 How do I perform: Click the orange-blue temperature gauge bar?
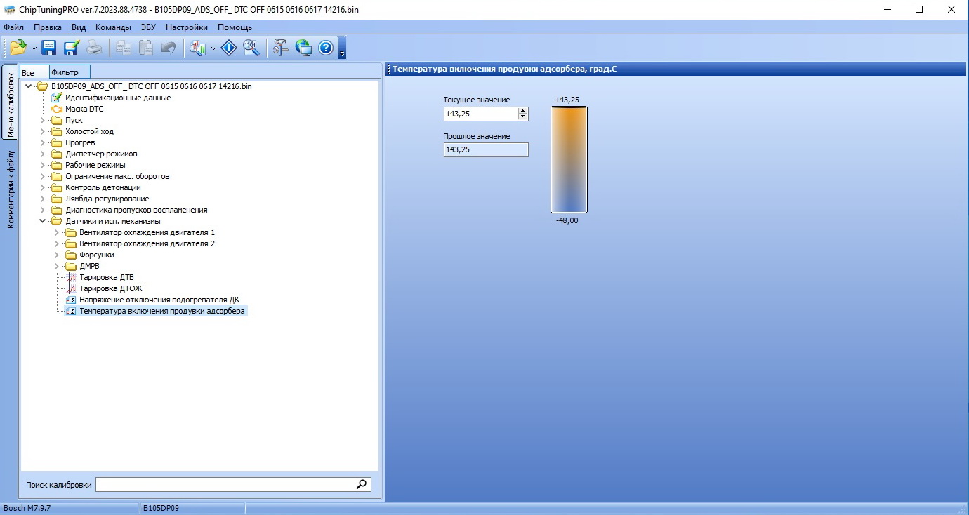(569, 159)
